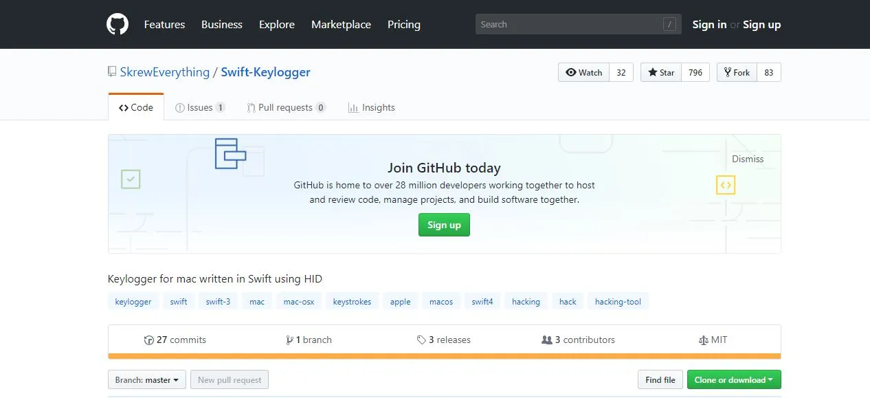Click the New pull request button
Viewport: 870px width, 398px height.
(x=230, y=379)
